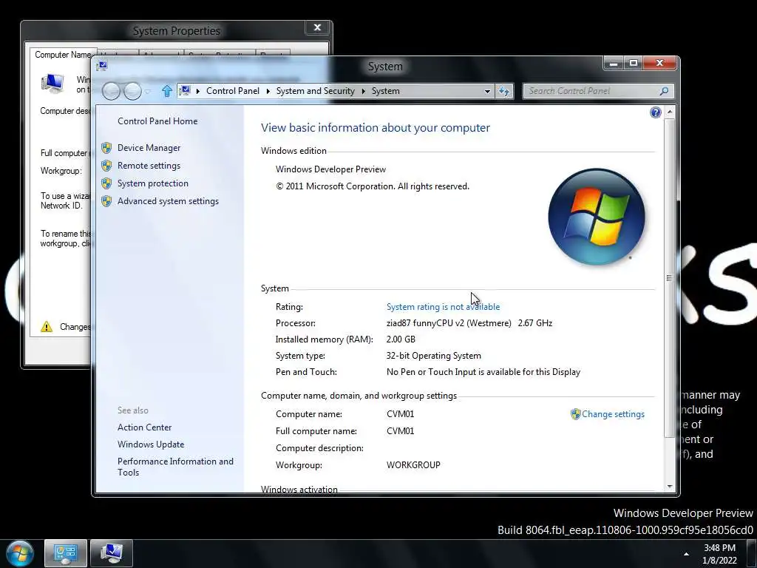
Task: Open the System Properties taskbar button
Action: (112, 553)
